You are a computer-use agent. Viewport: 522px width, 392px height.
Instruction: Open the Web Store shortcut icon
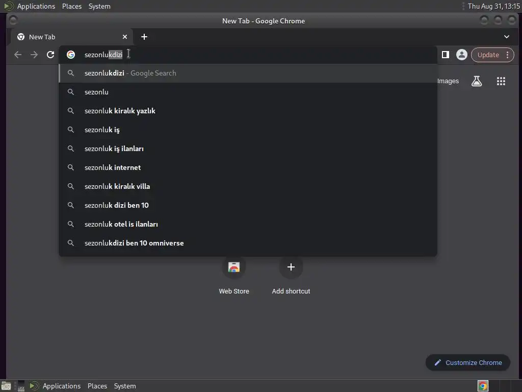[234, 267]
